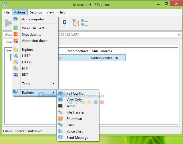Open the IP range dropdown arrow
The width and height of the screenshot is (183, 144).
click(179, 35)
